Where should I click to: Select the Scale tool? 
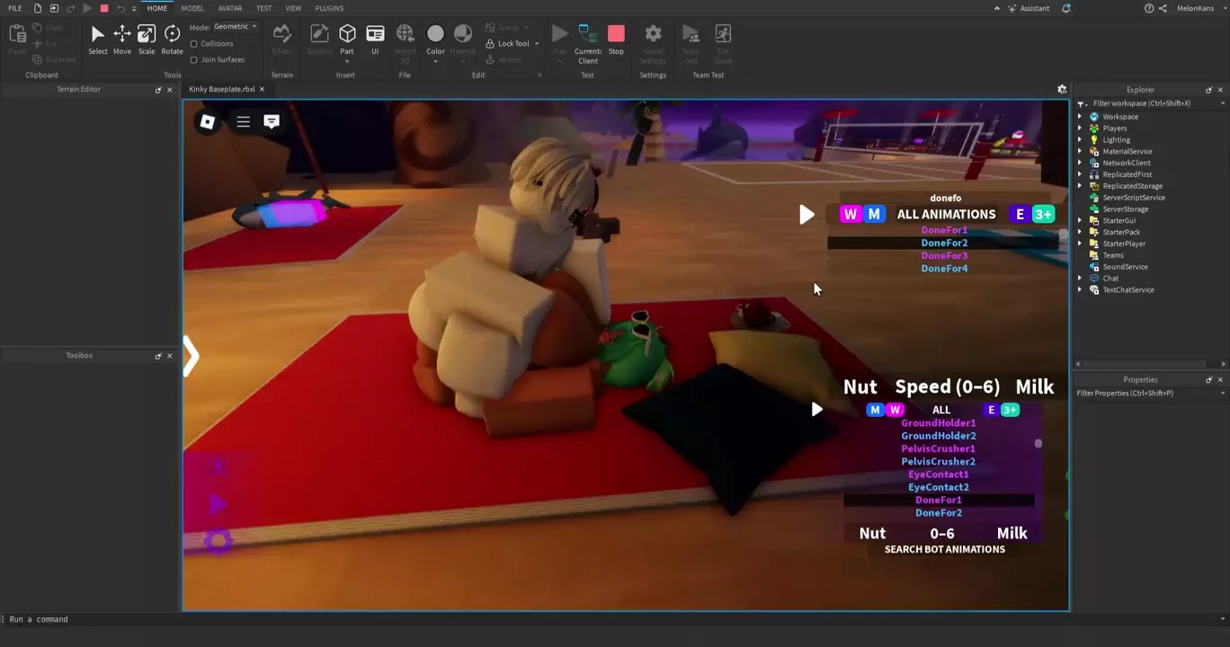pyautogui.click(x=147, y=36)
